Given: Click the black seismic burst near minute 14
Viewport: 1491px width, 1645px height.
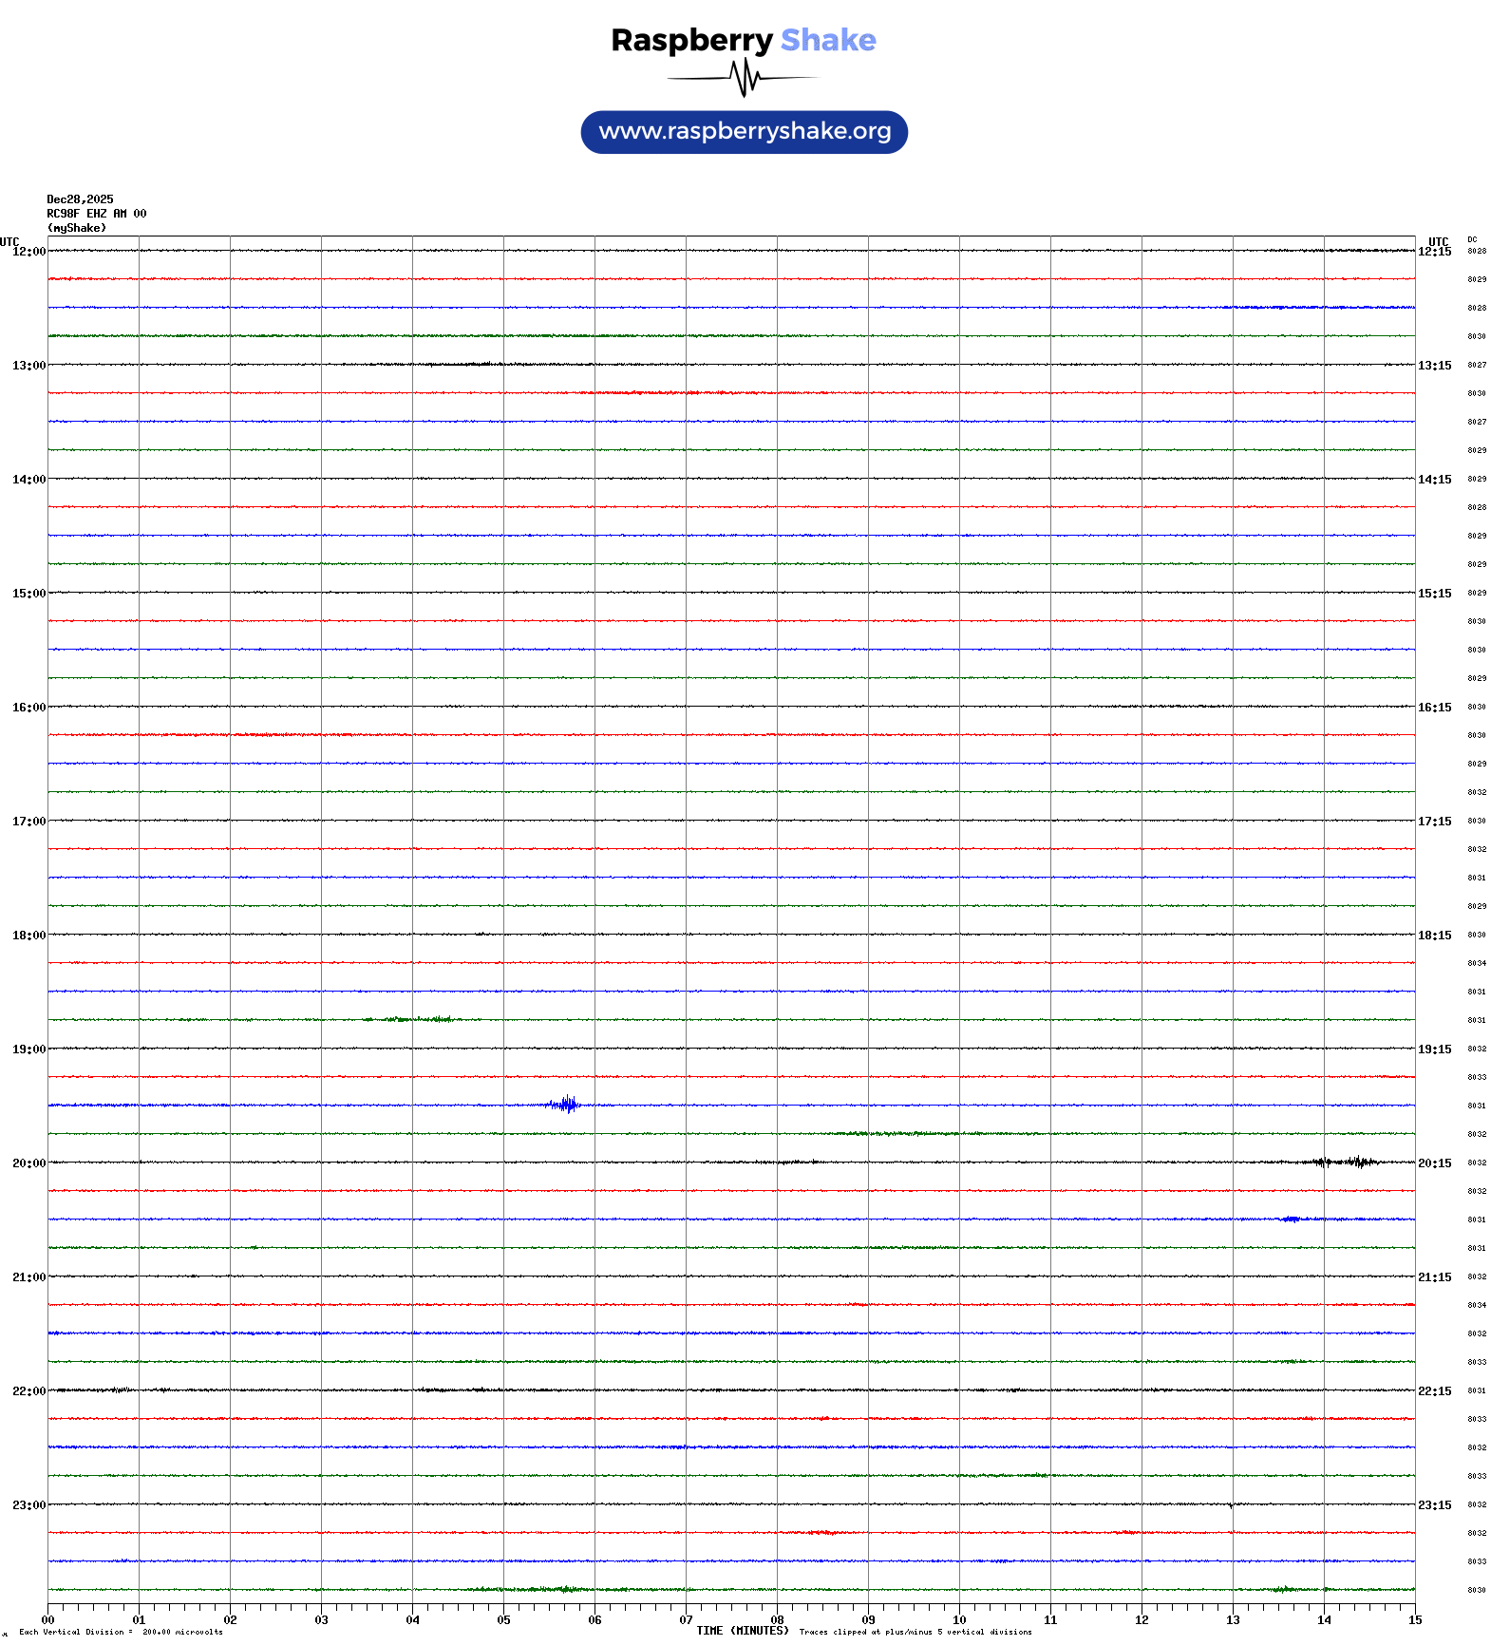Looking at the screenshot, I should (1349, 1162).
